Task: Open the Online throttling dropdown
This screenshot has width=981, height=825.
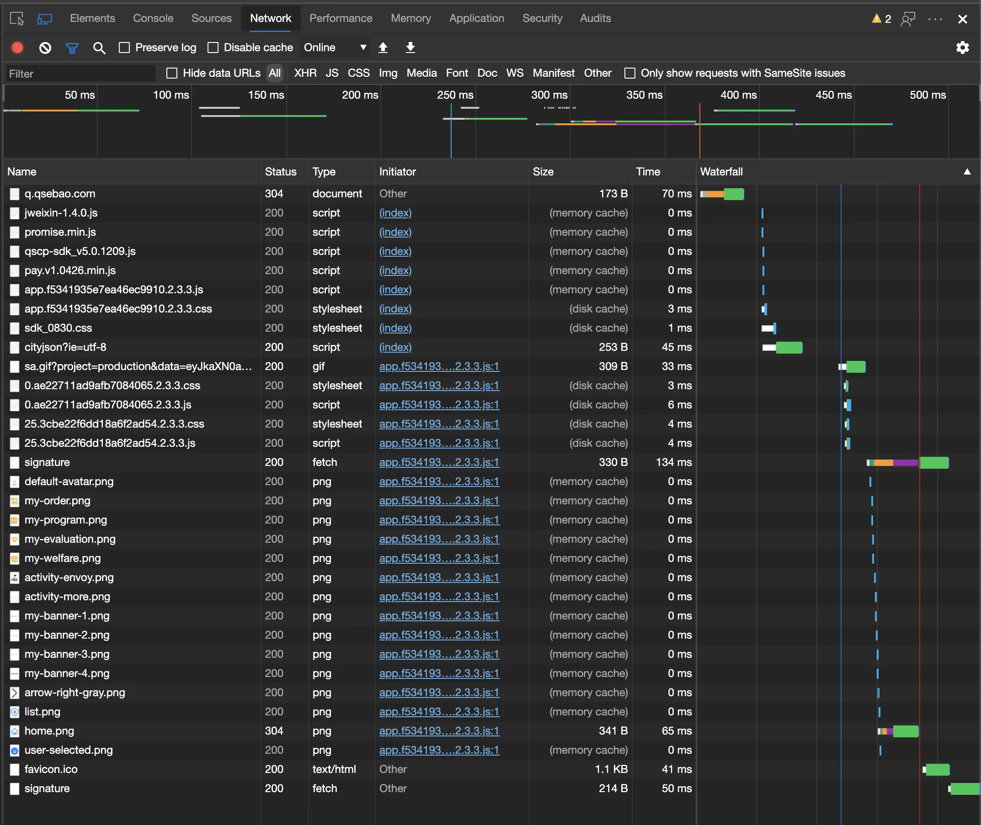Action: tap(334, 47)
